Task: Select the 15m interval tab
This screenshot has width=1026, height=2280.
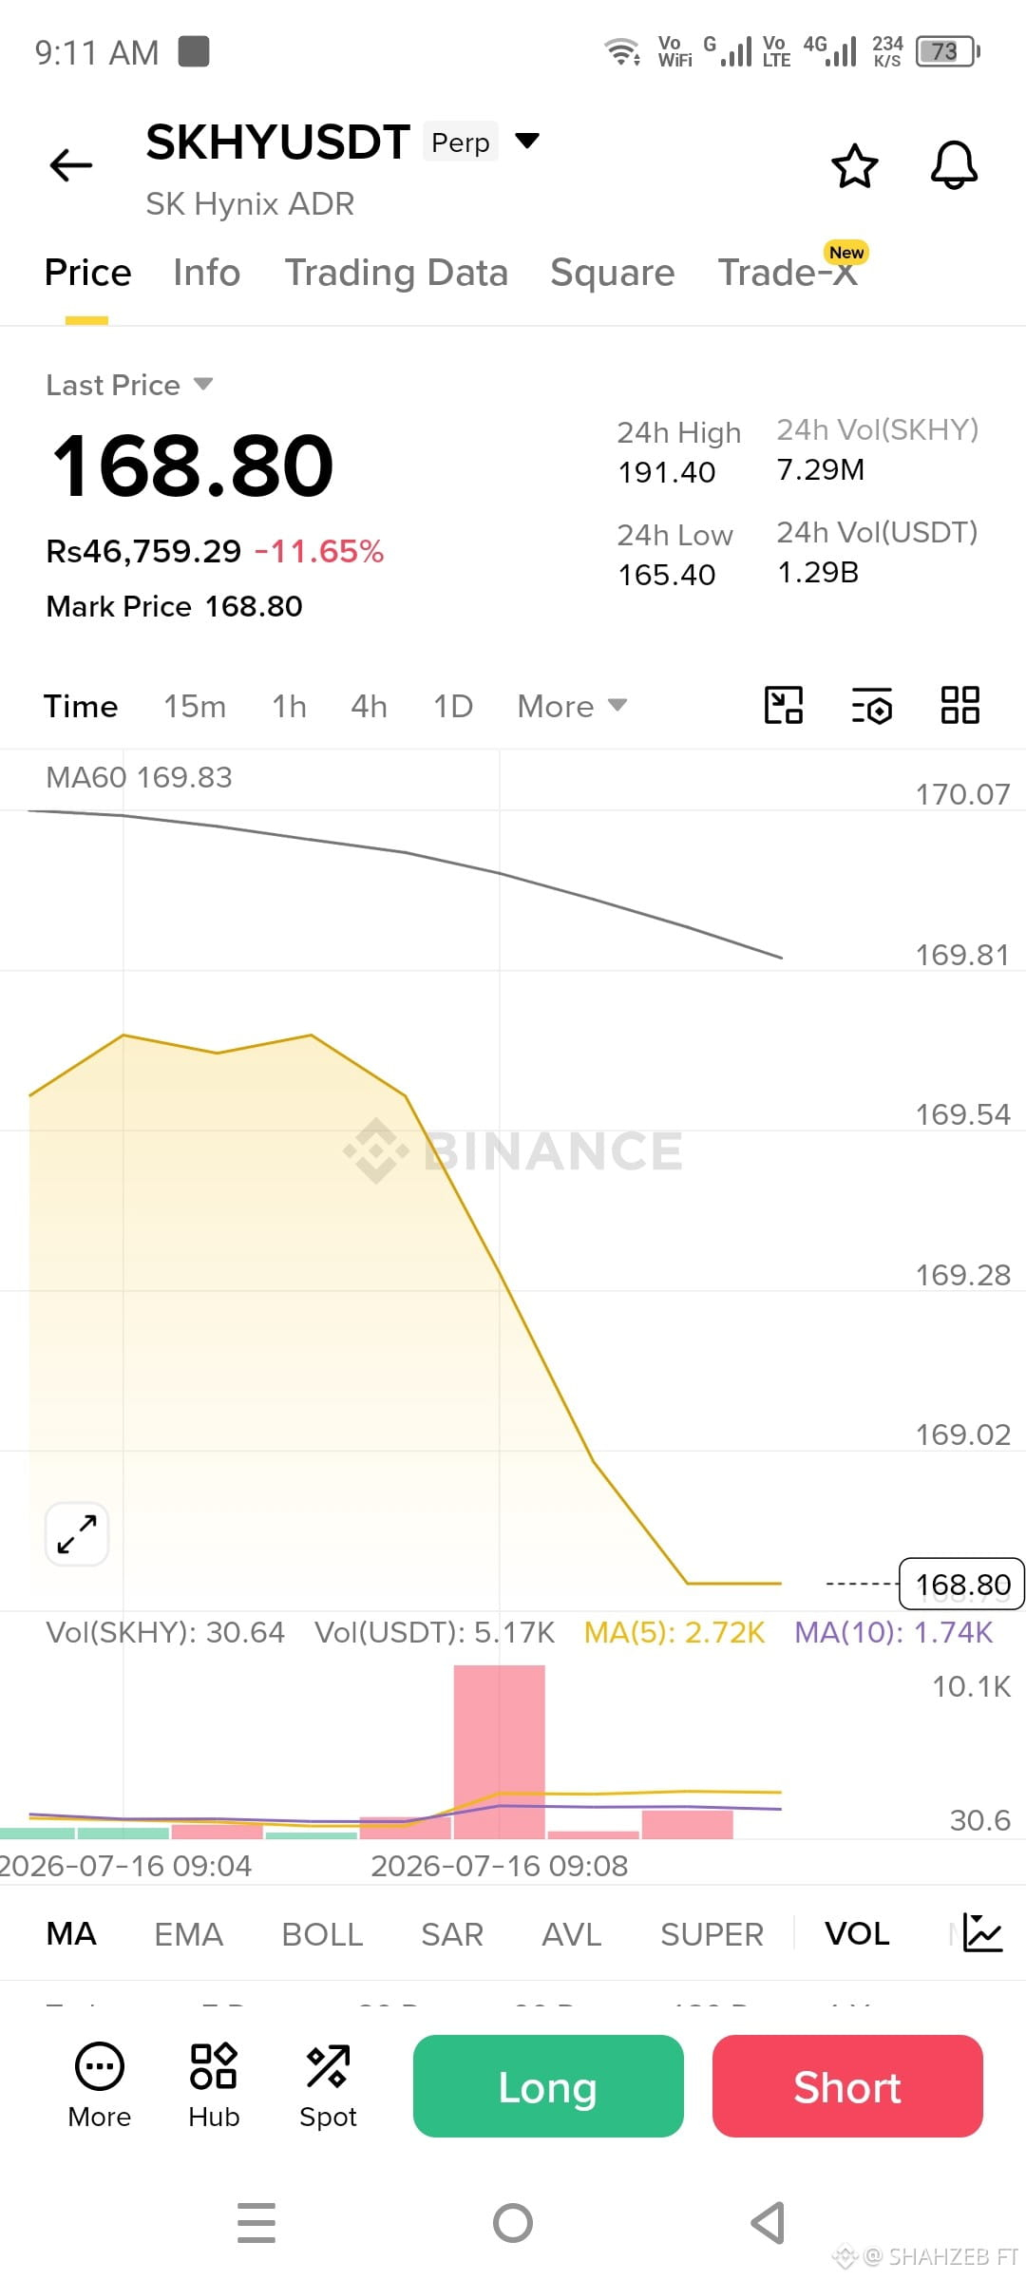Action: (195, 706)
